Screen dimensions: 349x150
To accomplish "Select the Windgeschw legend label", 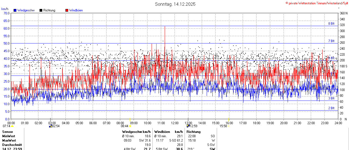I will [x=26, y=10].
